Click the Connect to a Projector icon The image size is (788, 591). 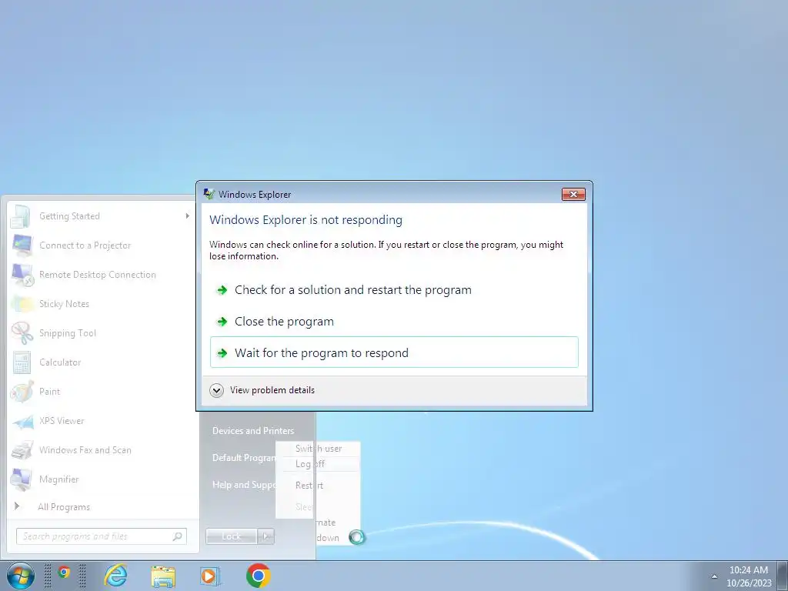point(22,245)
